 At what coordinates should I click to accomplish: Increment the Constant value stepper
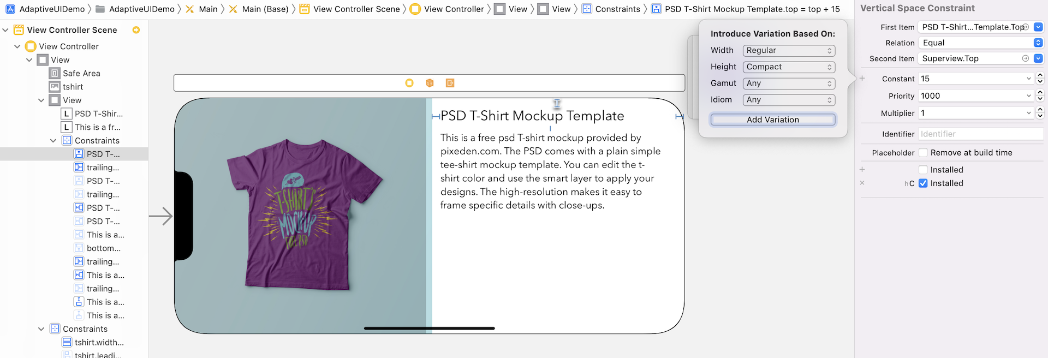pos(1040,76)
